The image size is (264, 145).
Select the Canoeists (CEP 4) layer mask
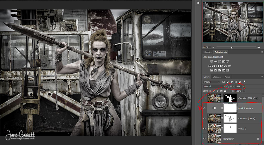tap(230, 118)
